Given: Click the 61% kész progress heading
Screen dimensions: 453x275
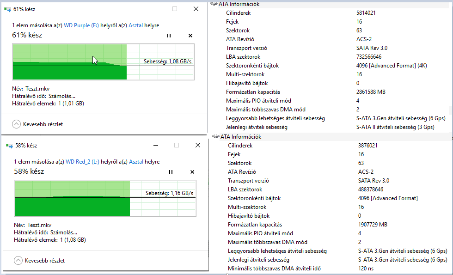Looking at the screenshot, I should tap(27, 35).
